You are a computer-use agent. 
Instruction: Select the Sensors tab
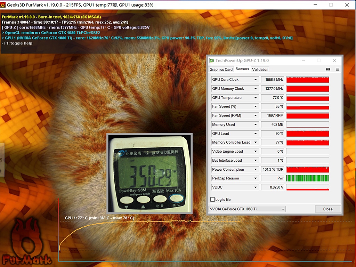[242, 69]
